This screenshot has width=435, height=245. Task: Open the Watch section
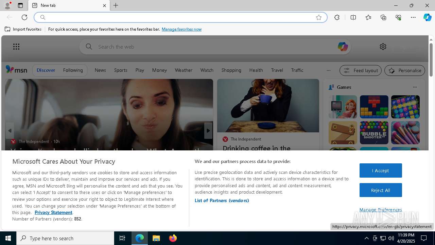click(x=207, y=70)
